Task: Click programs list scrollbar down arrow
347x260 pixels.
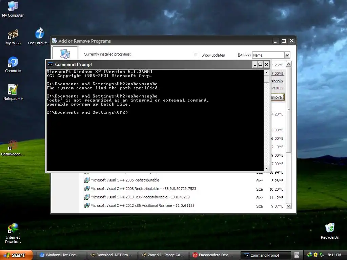Action: (289, 206)
